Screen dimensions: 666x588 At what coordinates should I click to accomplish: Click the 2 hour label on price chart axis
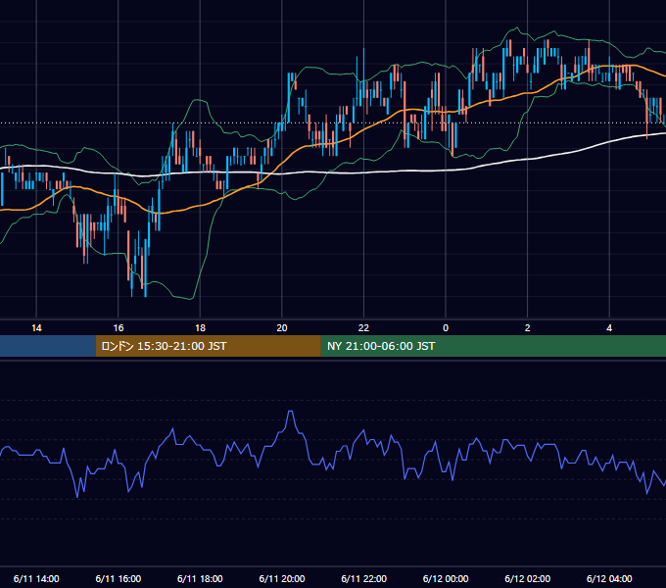pos(528,328)
